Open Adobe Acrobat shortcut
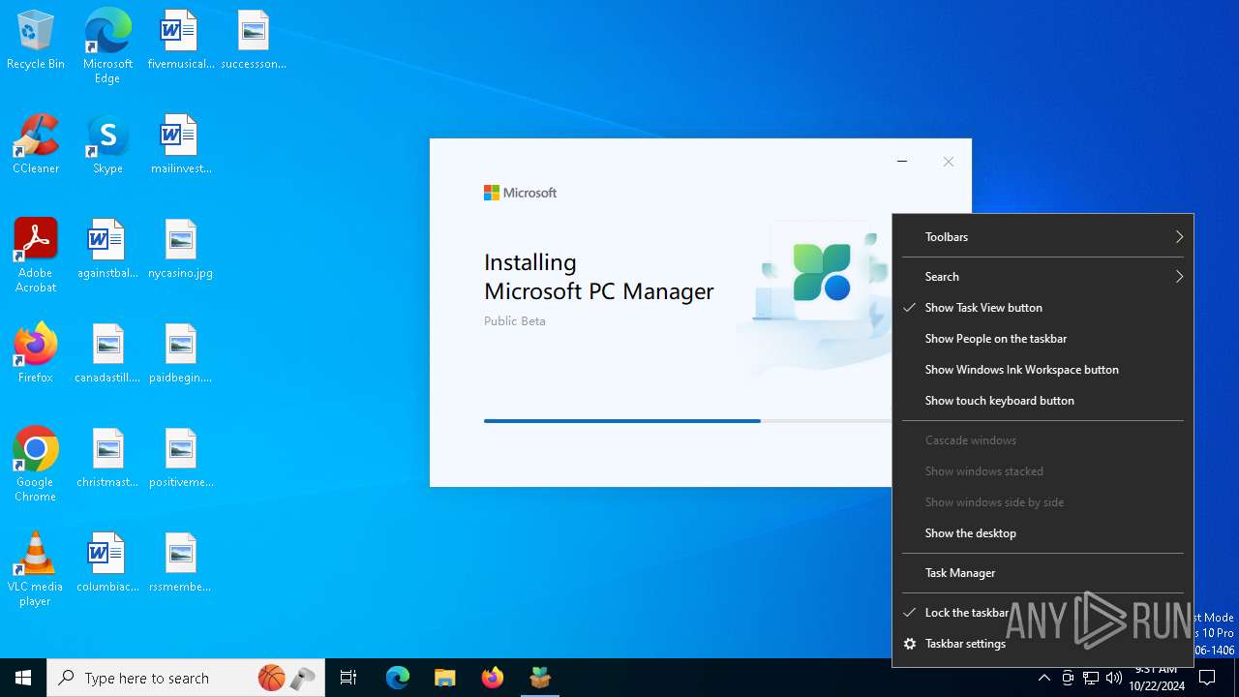This screenshot has width=1239, height=697. [x=36, y=256]
